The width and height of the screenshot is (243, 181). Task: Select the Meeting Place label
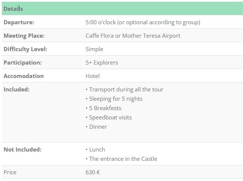[x=24, y=36]
